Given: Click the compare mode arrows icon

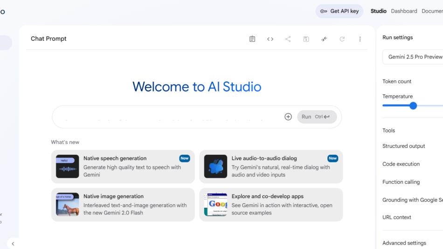Looking at the screenshot, I should point(324,39).
